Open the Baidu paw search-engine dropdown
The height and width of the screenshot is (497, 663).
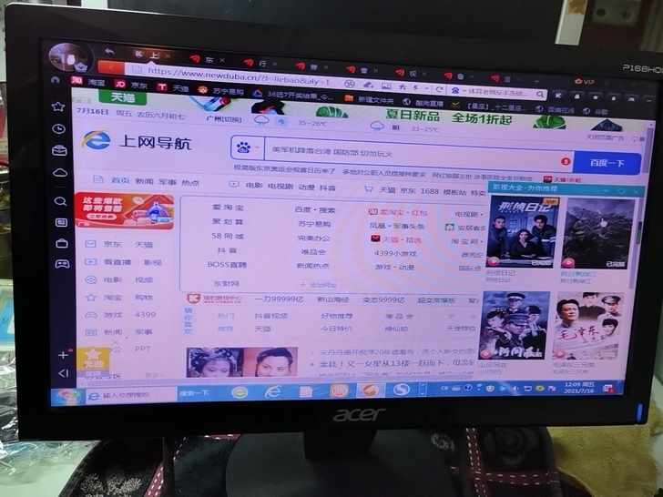click(x=248, y=147)
